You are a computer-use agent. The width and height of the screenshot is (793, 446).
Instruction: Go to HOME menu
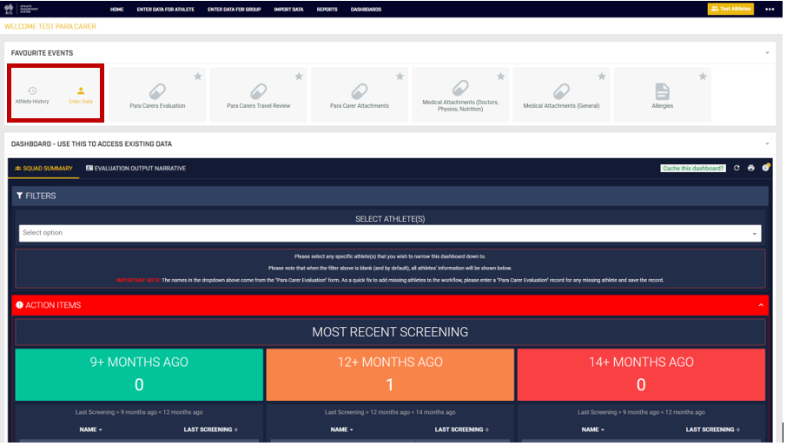click(x=117, y=9)
